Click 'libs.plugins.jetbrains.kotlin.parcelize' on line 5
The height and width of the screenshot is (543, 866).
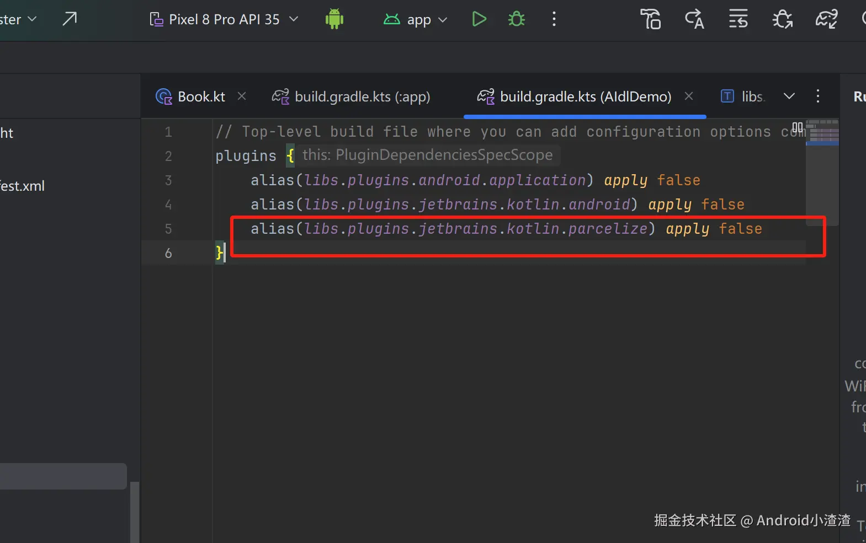pyautogui.click(x=476, y=229)
